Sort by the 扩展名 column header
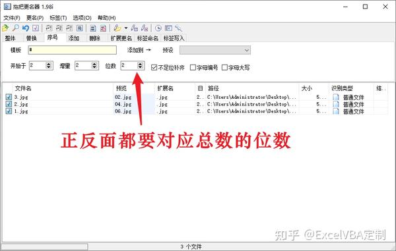396x251 pixels. [x=165, y=88]
